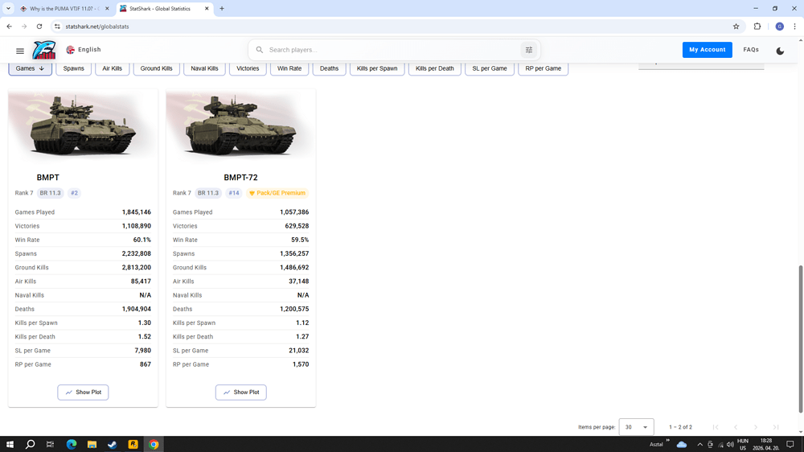
Task: Open the tab search dropdown
Action: [8, 9]
